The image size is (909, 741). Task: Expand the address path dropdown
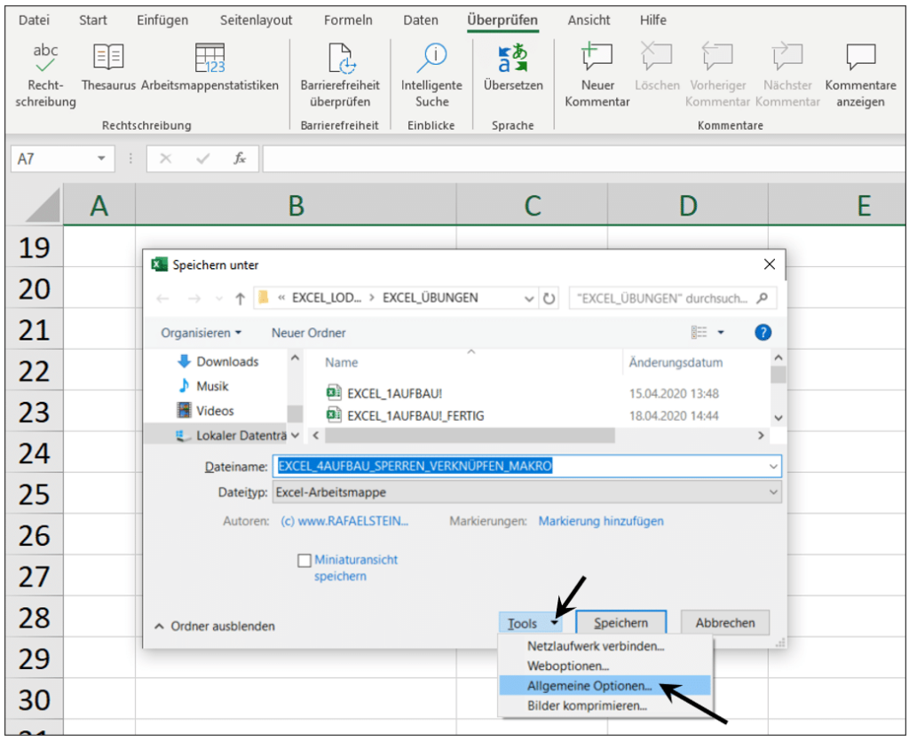coord(529,299)
